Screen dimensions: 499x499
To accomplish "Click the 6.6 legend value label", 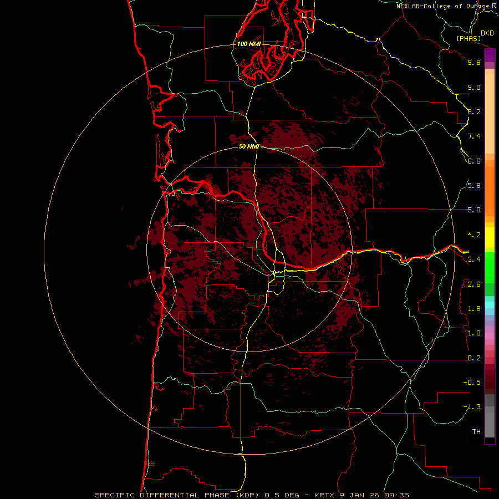I will point(474,161).
